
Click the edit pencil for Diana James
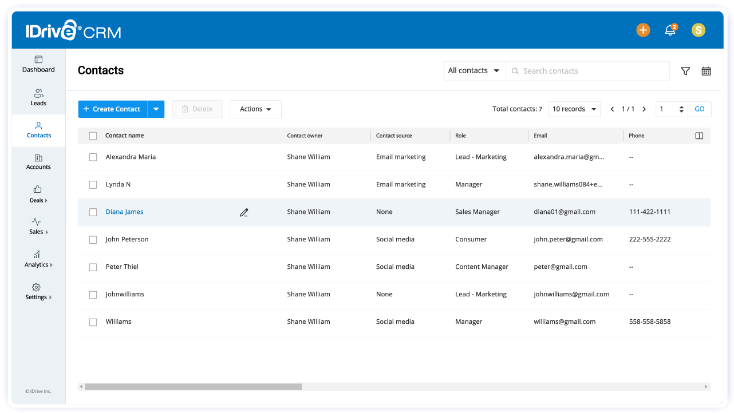click(x=244, y=212)
